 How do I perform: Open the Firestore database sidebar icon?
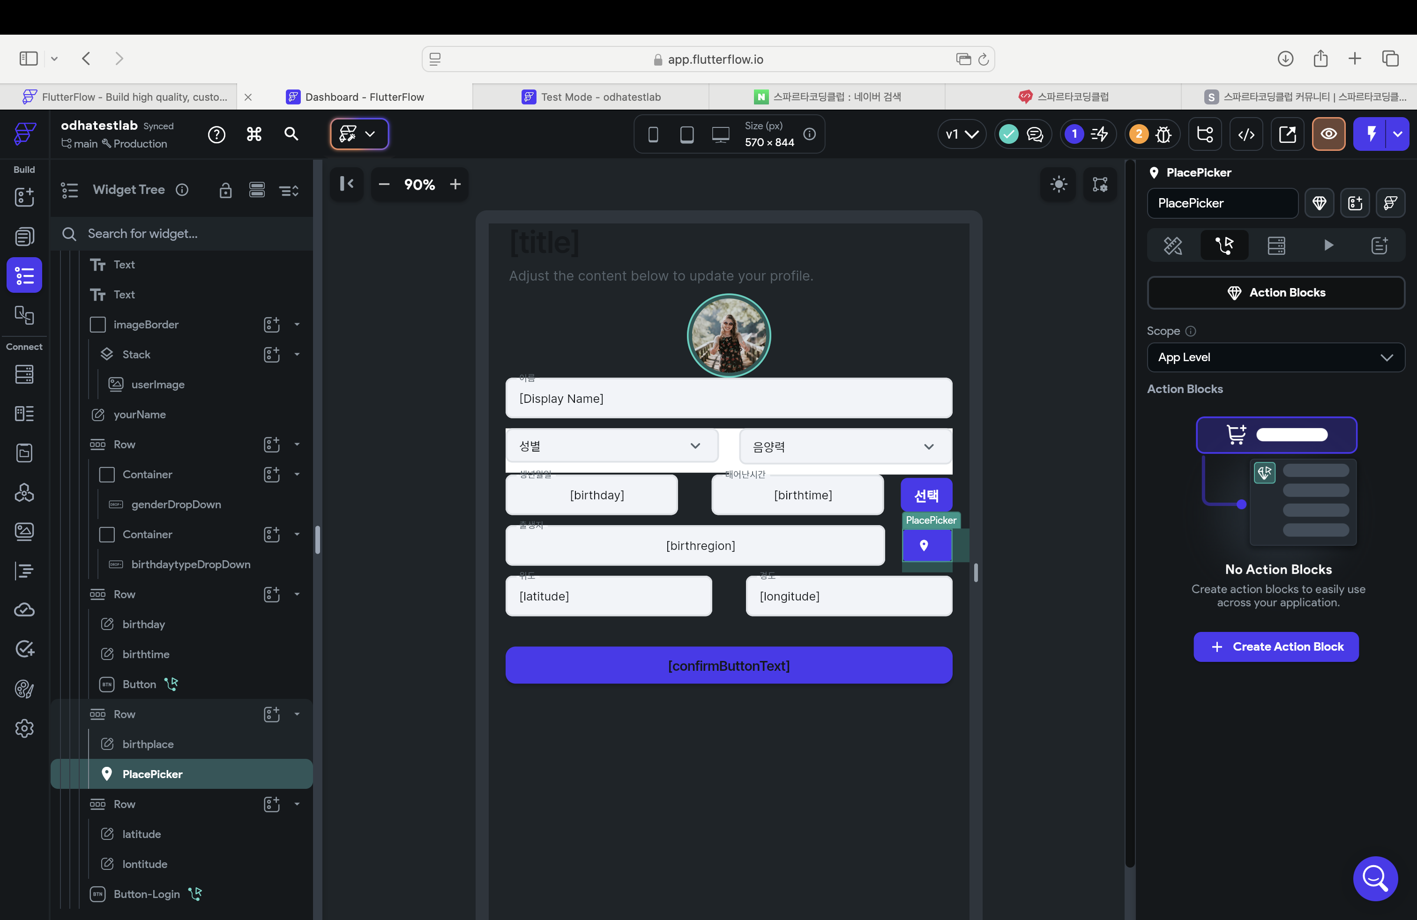[24, 374]
